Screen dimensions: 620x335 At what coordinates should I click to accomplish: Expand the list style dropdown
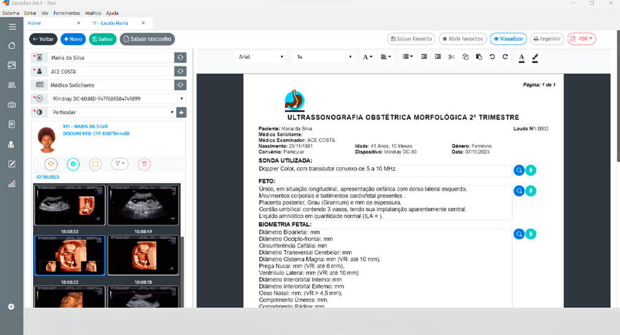[407, 57]
